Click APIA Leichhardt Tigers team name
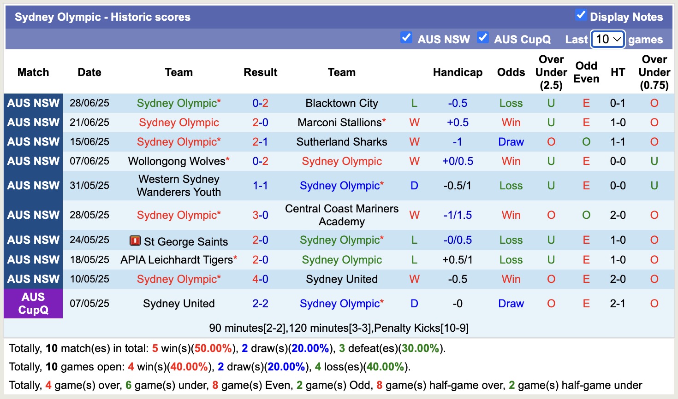The height and width of the screenshot is (399, 678). coord(177,259)
